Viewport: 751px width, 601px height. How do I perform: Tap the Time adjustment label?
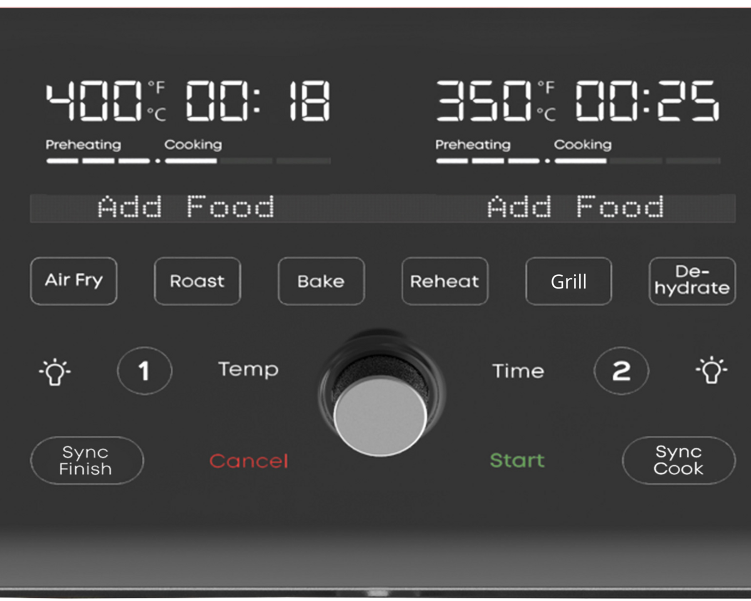pos(518,371)
